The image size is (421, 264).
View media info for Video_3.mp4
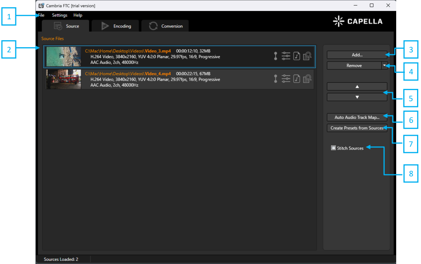(307, 56)
